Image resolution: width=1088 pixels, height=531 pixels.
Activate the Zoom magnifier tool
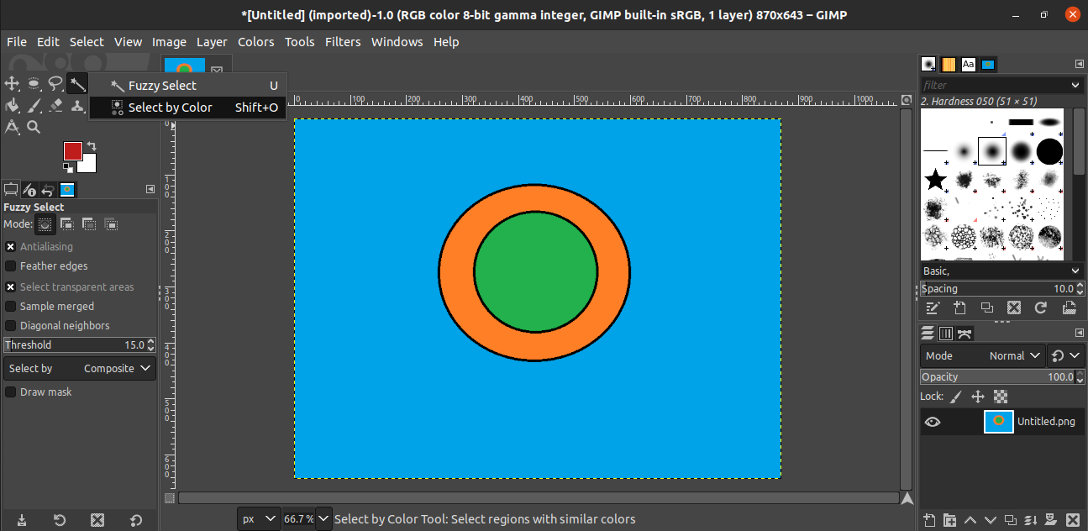(x=34, y=127)
